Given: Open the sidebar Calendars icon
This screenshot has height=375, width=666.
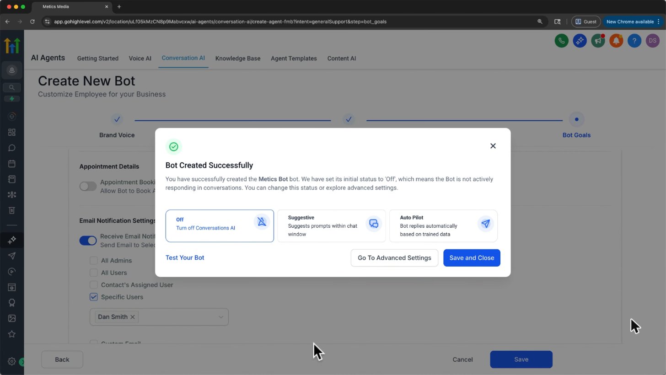Looking at the screenshot, I should 12,164.
